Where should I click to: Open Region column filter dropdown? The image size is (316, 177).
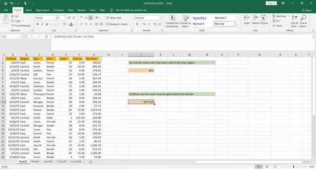coord(31,59)
